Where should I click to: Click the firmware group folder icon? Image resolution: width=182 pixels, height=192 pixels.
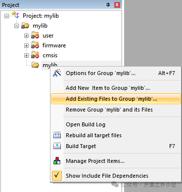35,45
